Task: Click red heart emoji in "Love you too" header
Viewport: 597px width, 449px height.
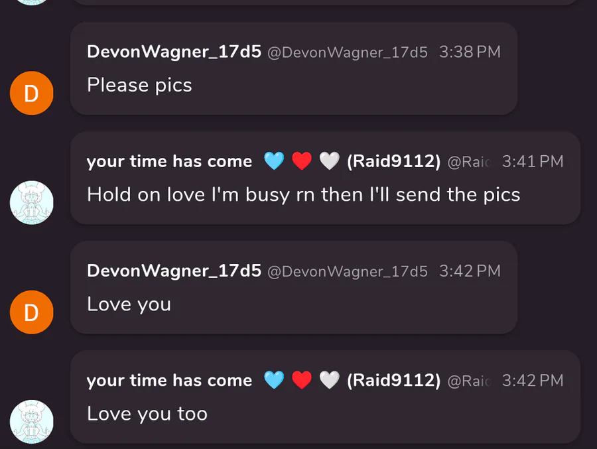Action: 302,380
